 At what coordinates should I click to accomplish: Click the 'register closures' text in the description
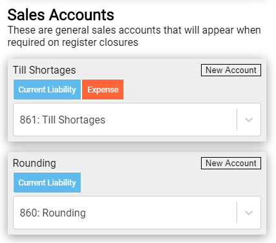coord(100,42)
